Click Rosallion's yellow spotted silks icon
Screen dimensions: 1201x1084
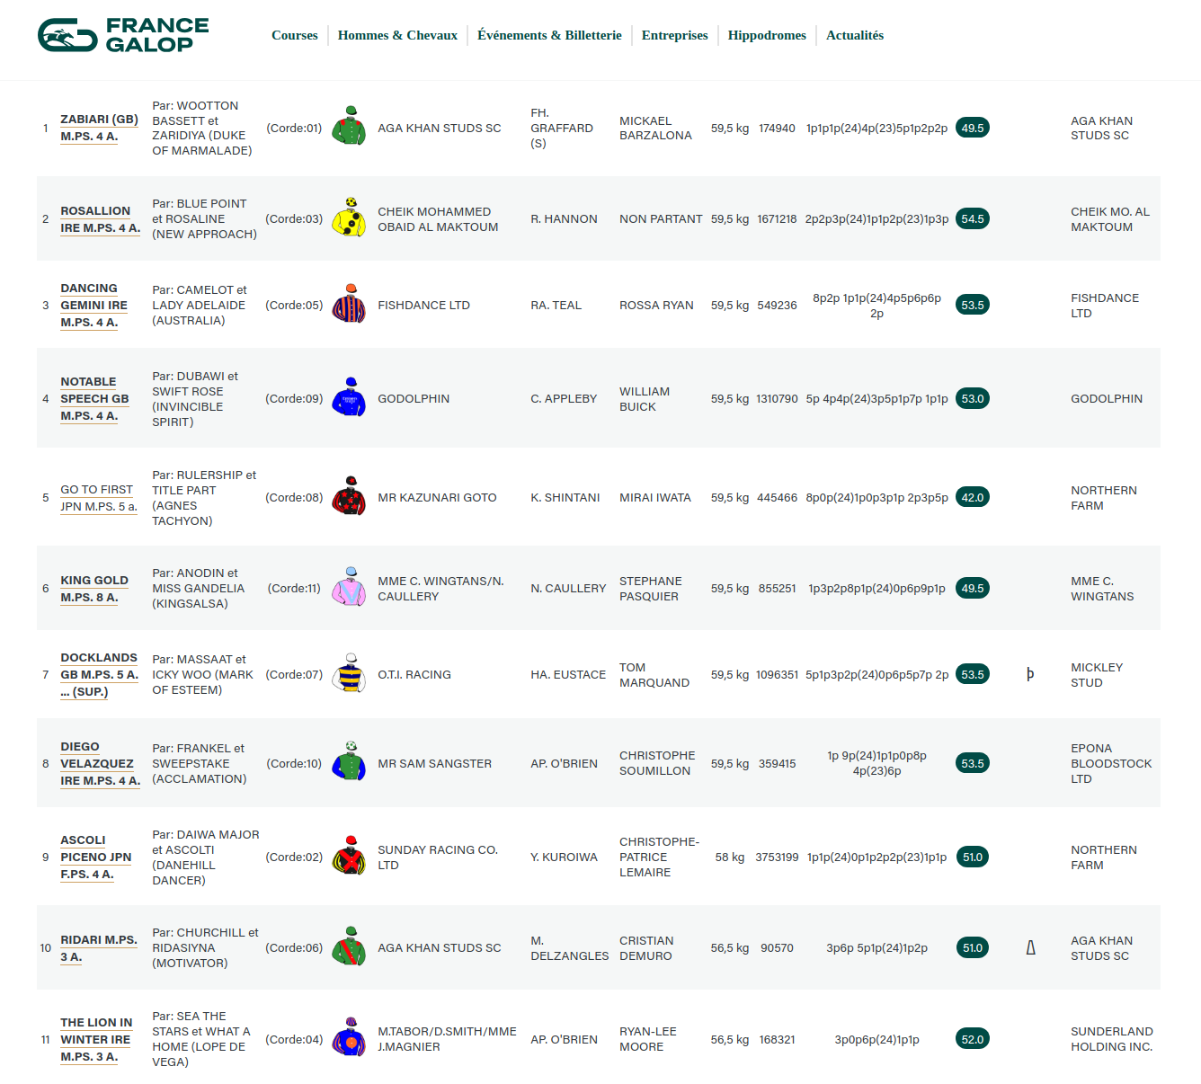click(349, 217)
